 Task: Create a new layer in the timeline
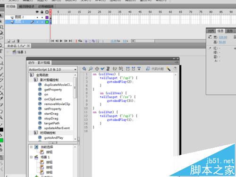[8, 41]
